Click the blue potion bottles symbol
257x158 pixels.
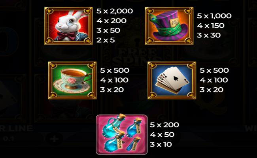[122, 135]
